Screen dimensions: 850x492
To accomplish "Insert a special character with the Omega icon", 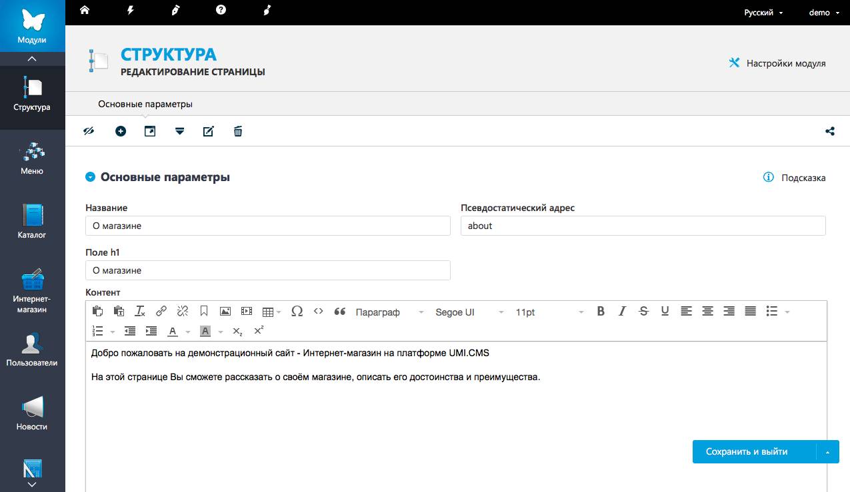I will 297,312.
